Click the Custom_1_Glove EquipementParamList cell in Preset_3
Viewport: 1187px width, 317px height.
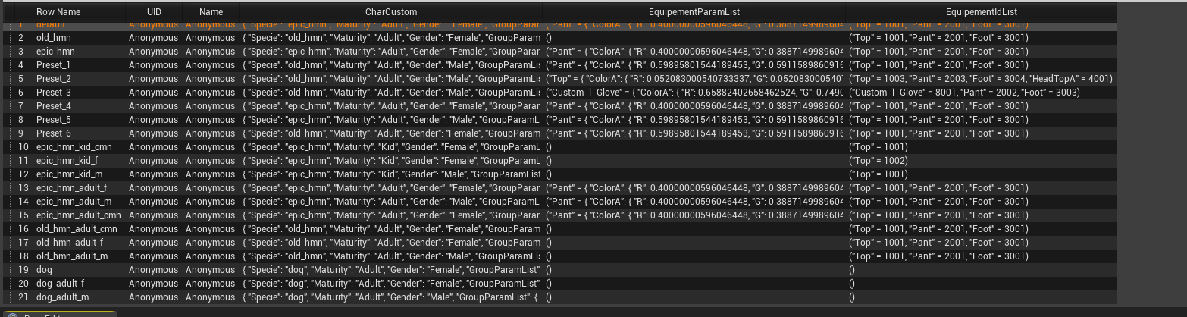point(694,93)
